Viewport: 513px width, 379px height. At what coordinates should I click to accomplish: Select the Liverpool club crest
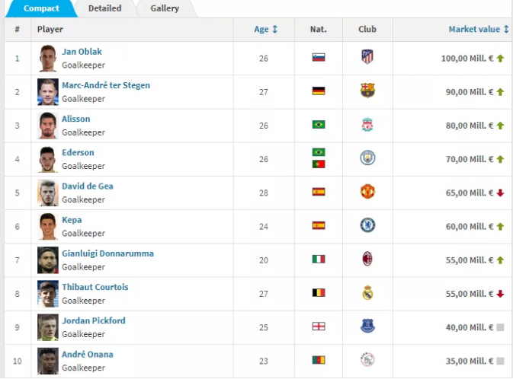(367, 125)
